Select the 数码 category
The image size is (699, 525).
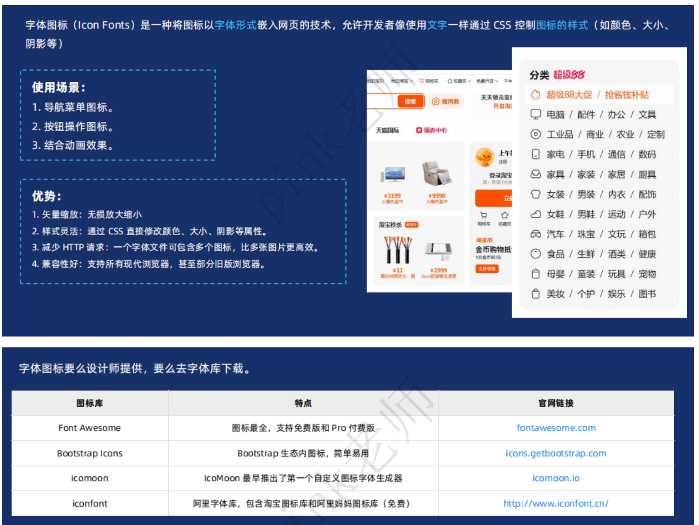point(647,154)
